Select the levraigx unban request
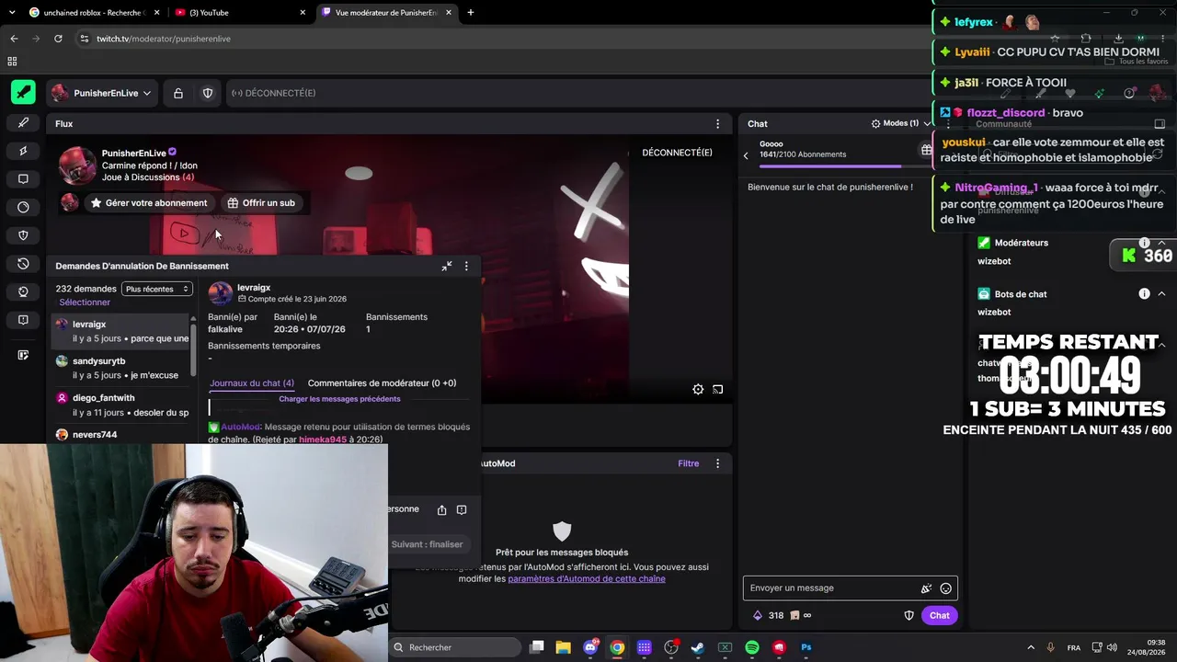The width and height of the screenshot is (1177, 662). pyautogui.click(x=121, y=331)
